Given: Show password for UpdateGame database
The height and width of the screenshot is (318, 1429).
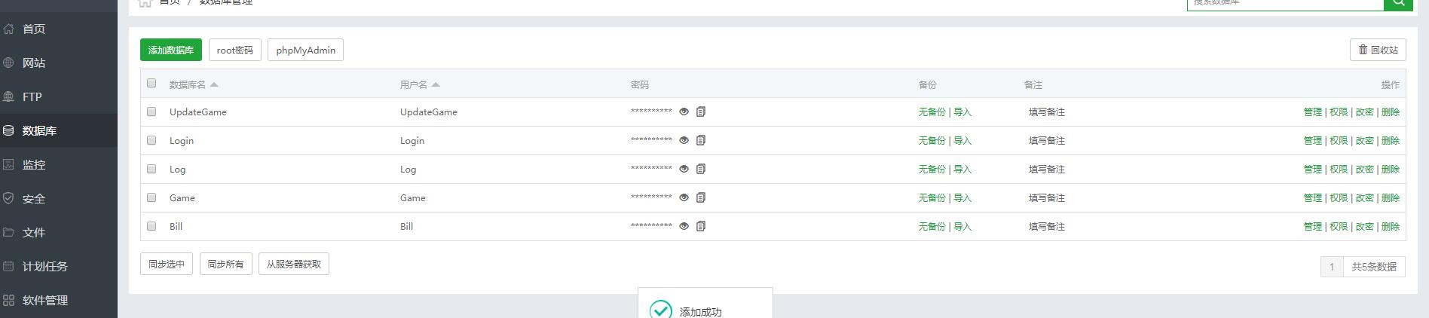Looking at the screenshot, I should coord(684,112).
